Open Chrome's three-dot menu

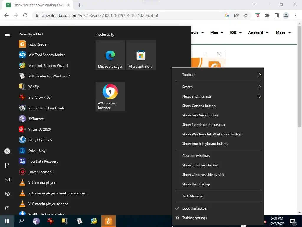296,15
